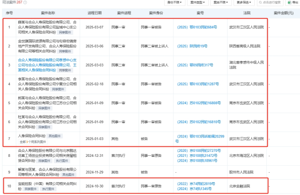This screenshot has width=300, height=195.
Task: Click the 其他案件 tag in row 7
Action: point(55,136)
